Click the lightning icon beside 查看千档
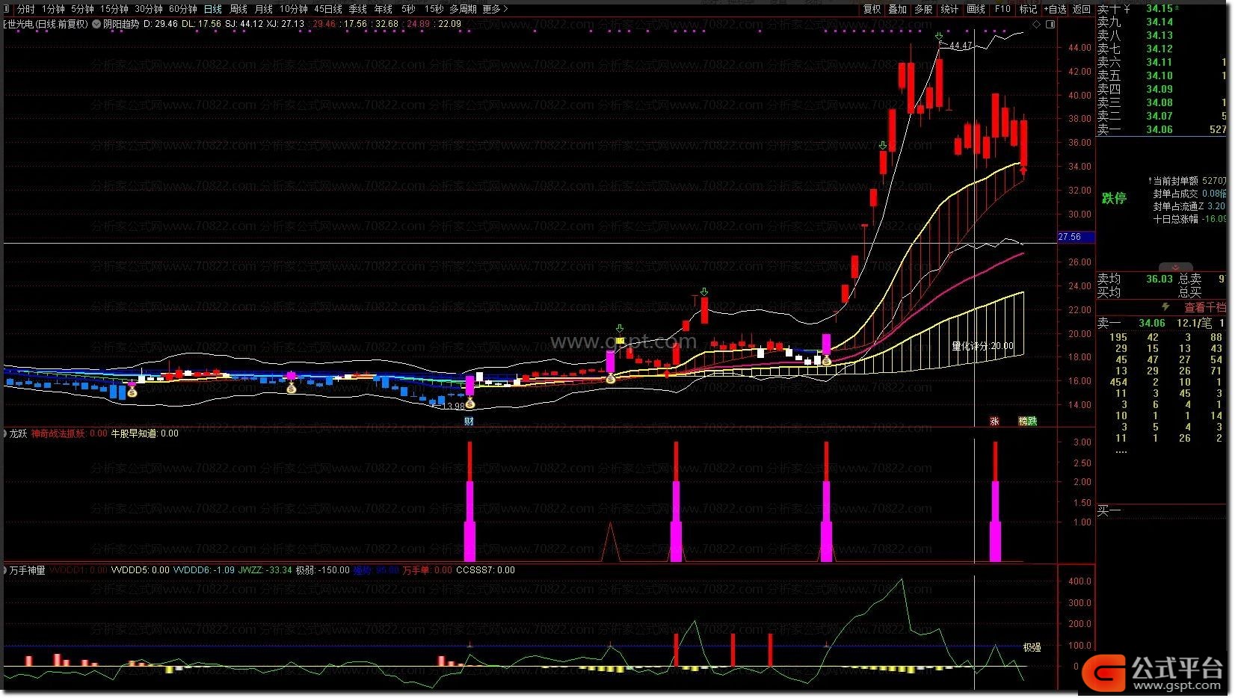Viewport: 1235px width, 698px height. coord(1165,306)
